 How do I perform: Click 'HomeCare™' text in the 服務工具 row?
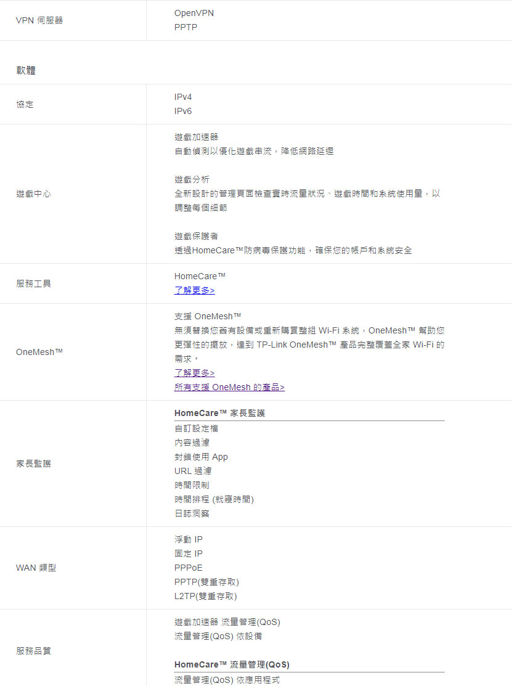click(x=200, y=276)
